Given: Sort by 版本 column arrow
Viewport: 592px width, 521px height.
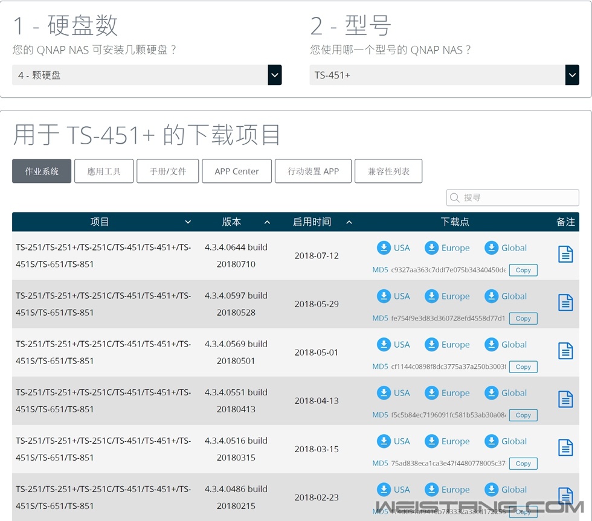Looking at the screenshot, I should tap(267, 222).
